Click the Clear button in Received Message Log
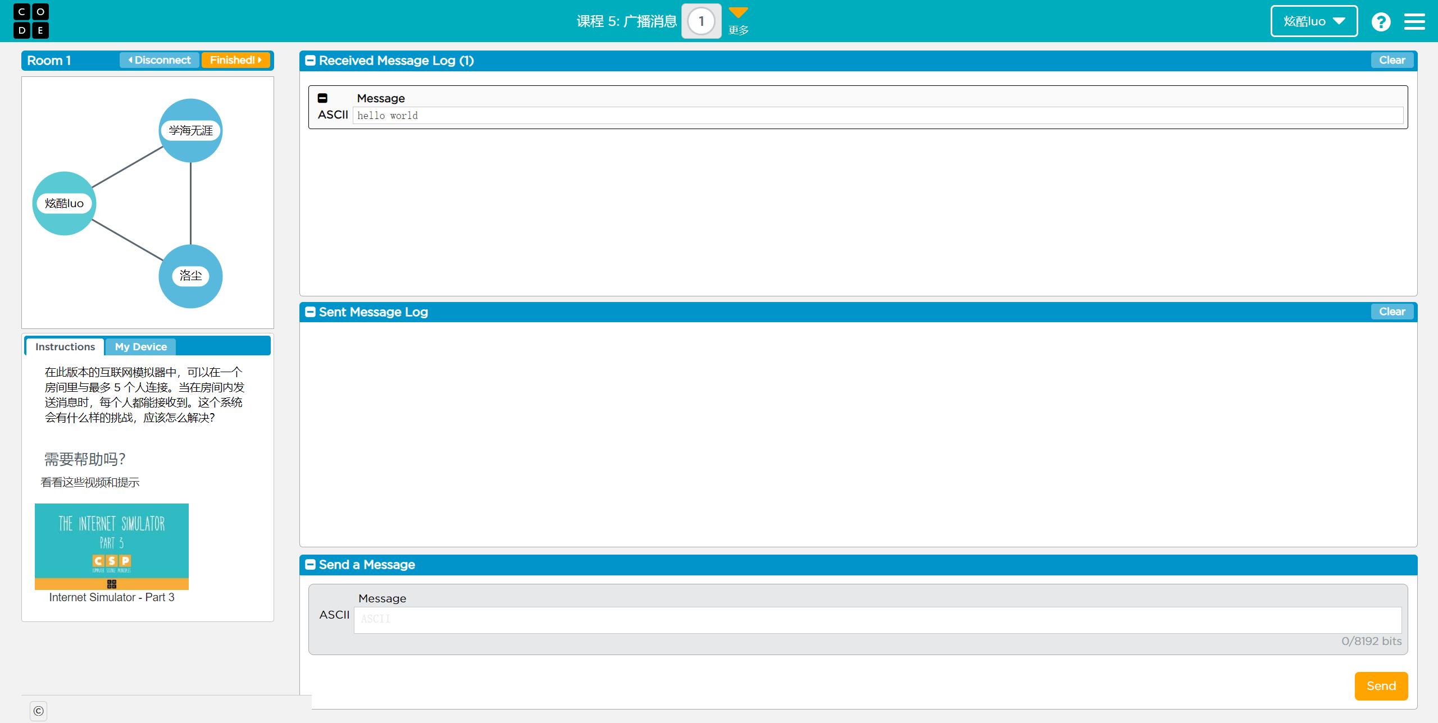1438x723 pixels. [x=1393, y=60]
